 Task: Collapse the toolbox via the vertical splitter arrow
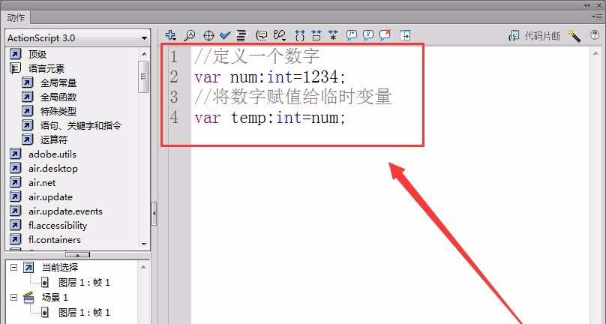coord(154,214)
